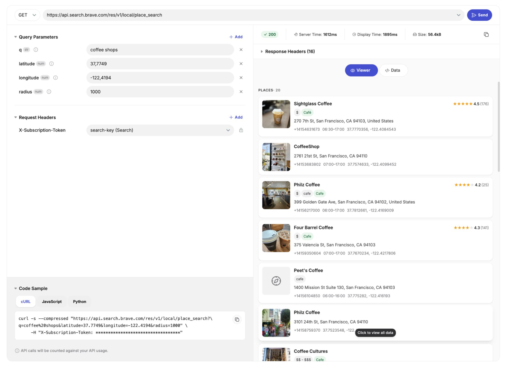This screenshot has height=382, width=508.
Task: Click the Four Barrel Coffee title
Action: (x=313, y=228)
